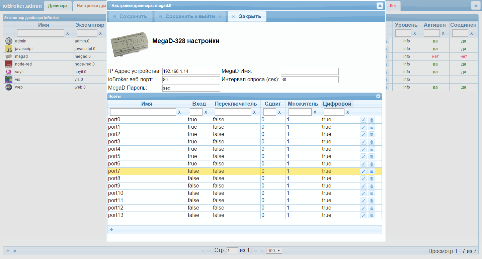
Task: Switch to the Лог tab
Action: [393, 6]
